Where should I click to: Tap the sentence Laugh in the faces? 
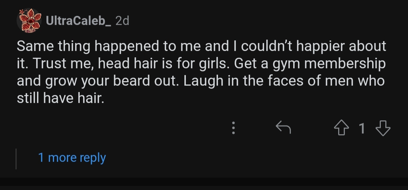(284, 81)
